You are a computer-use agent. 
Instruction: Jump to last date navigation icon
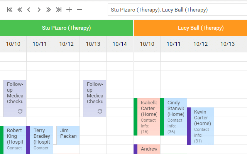[x=59, y=10]
